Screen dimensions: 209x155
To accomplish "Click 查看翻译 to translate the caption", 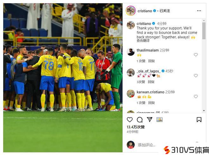I will pos(143,41).
